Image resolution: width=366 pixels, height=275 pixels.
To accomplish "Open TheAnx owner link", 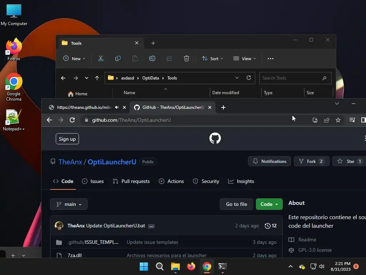I will point(70,162).
